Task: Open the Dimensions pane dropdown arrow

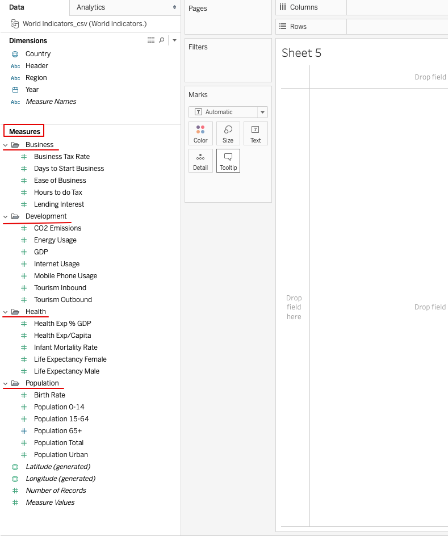Action: [174, 40]
